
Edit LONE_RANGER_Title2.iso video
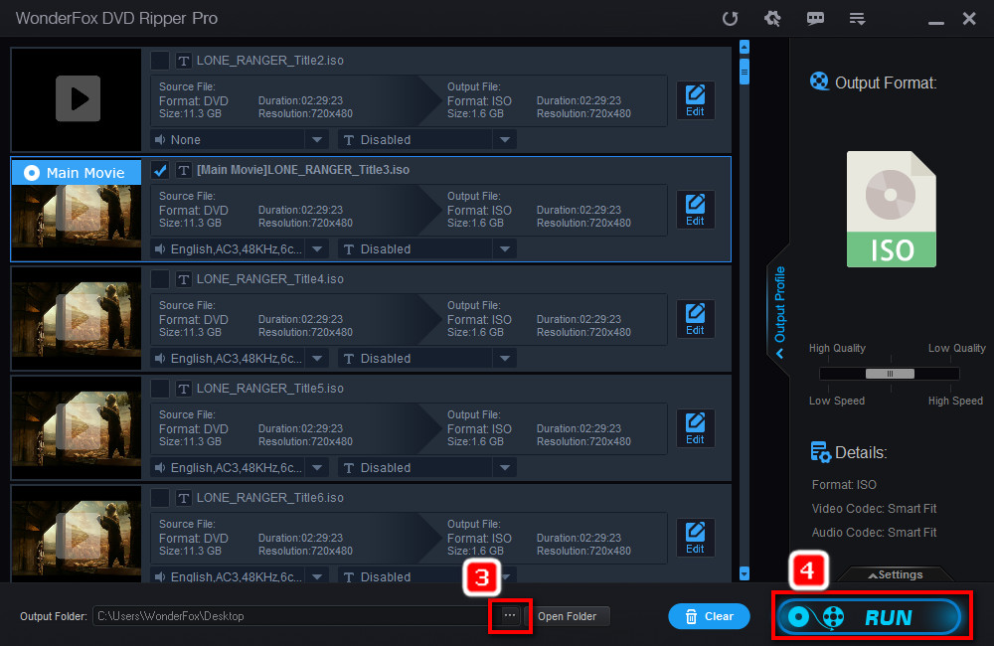pyautogui.click(x=695, y=100)
